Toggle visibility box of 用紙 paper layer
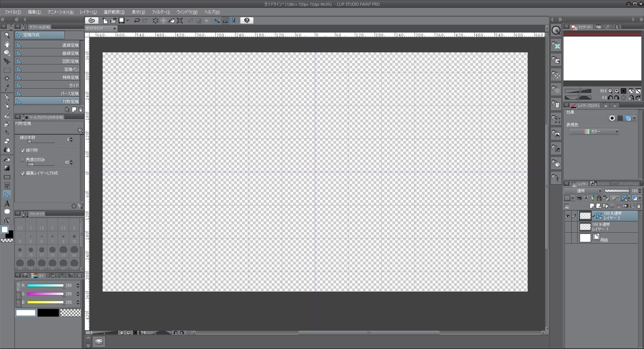The height and width of the screenshot is (349, 644). 568,238
